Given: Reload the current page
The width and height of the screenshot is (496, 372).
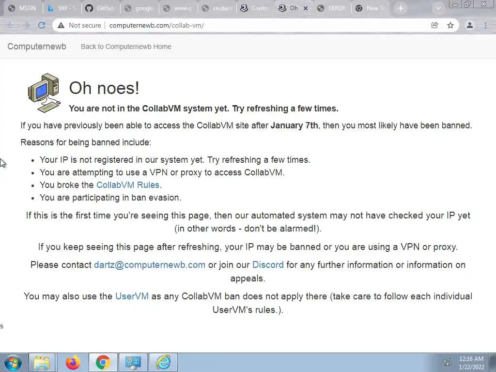Looking at the screenshot, I should [42, 25].
